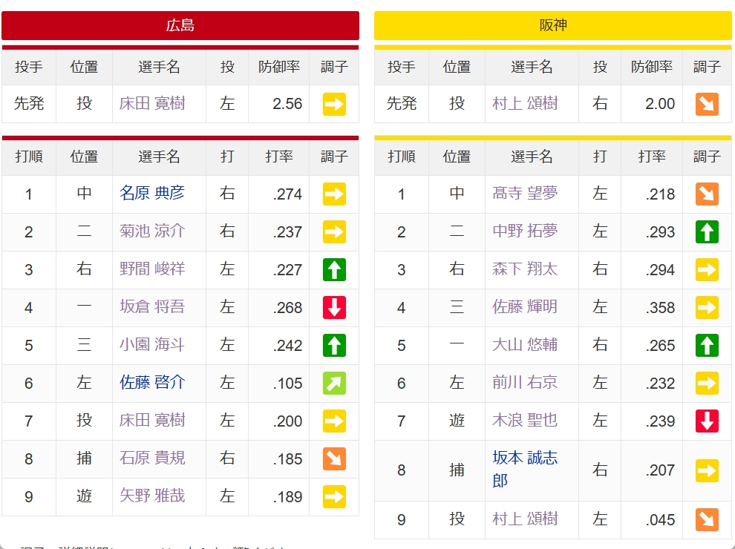Open 中野 拓夢 player page

525,231
